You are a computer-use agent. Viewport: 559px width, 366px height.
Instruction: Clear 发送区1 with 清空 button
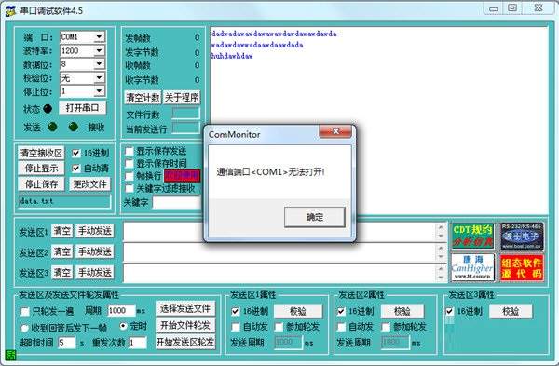(62, 231)
